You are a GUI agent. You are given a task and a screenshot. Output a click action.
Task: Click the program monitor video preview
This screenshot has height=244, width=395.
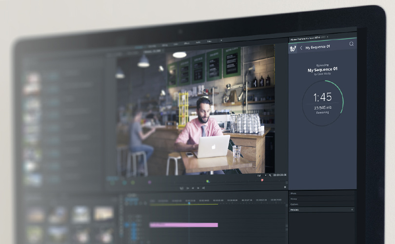pyautogui.click(x=196, y=110)
